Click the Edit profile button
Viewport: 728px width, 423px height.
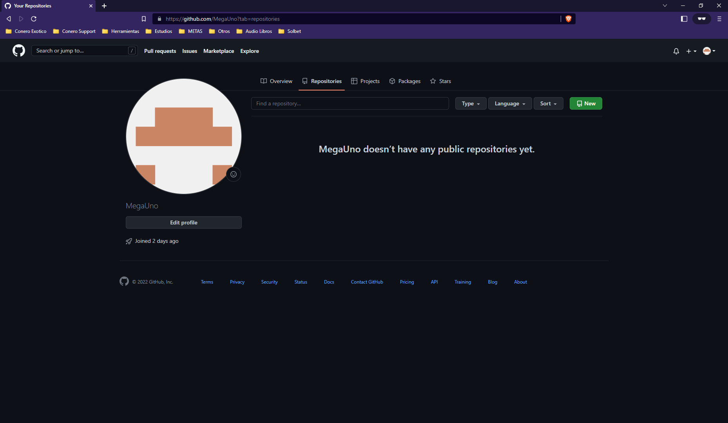coord(183,222)
